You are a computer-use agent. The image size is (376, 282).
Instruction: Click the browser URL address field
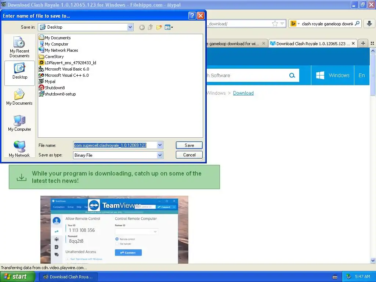point(239,23)
